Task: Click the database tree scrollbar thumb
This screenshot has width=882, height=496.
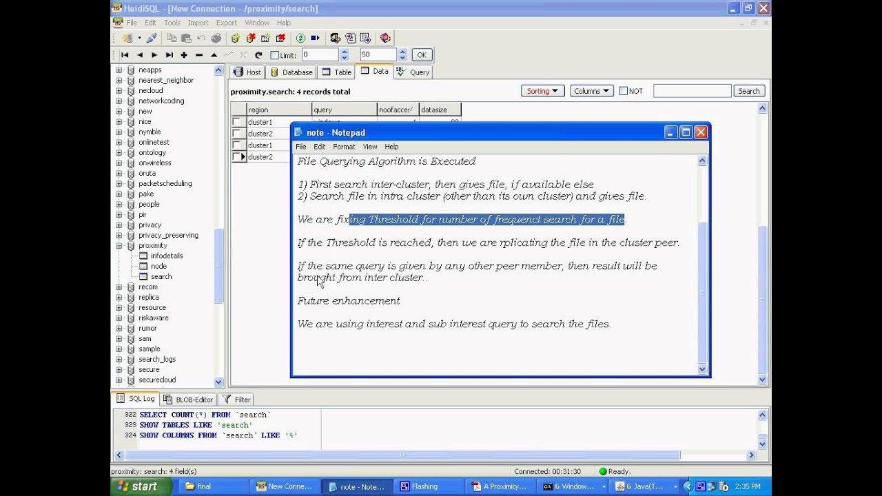Action: pyautogui.click(x=218, y=266)
